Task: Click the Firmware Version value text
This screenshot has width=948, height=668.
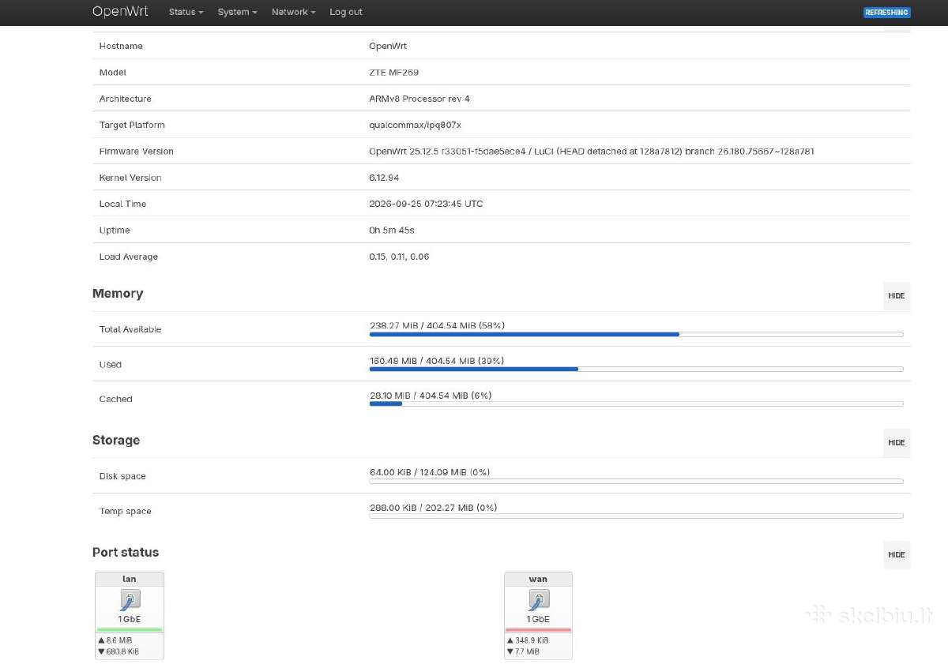Action: [x=592, y=152]
